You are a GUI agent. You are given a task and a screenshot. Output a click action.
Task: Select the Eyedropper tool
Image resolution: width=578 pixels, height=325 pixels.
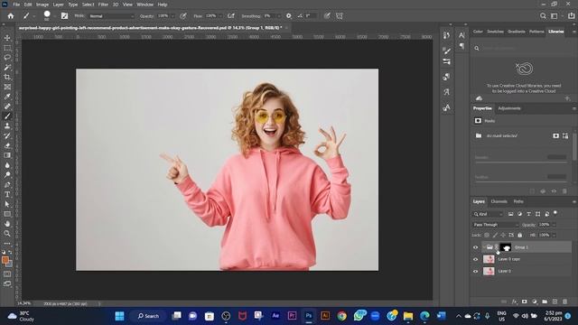click(x=7, y=97)
